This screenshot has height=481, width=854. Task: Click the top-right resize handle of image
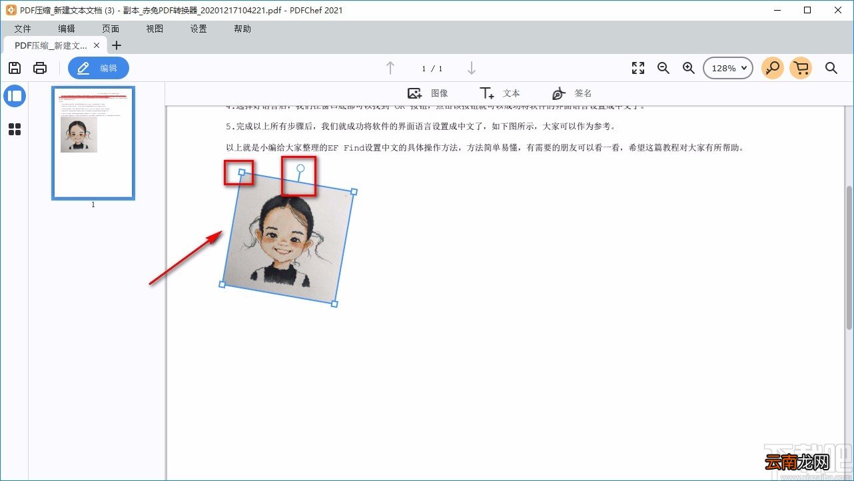354,192
